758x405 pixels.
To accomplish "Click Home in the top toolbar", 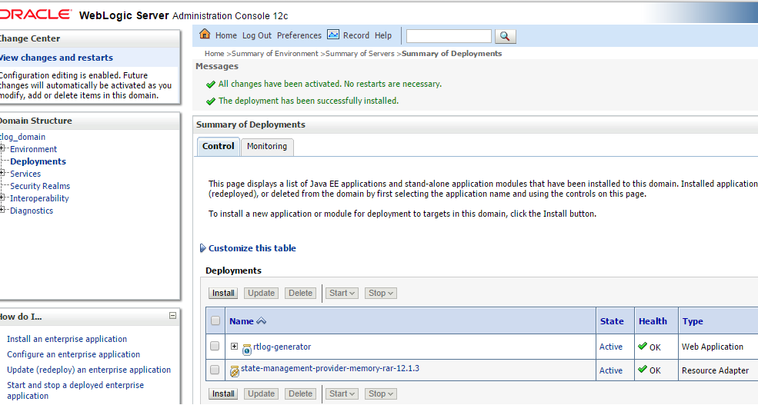I will [x=225, y=35].
